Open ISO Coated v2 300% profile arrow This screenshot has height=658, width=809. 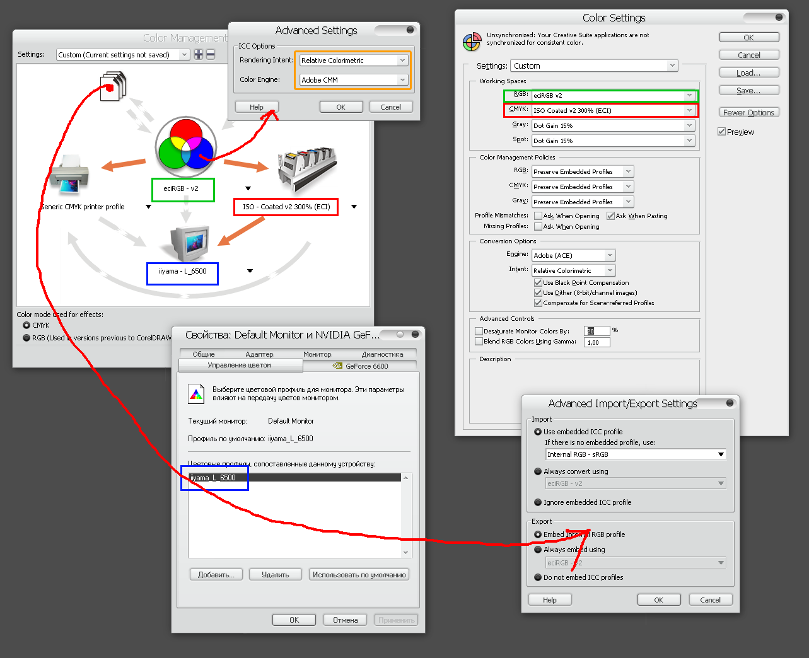tap(354, 207)
